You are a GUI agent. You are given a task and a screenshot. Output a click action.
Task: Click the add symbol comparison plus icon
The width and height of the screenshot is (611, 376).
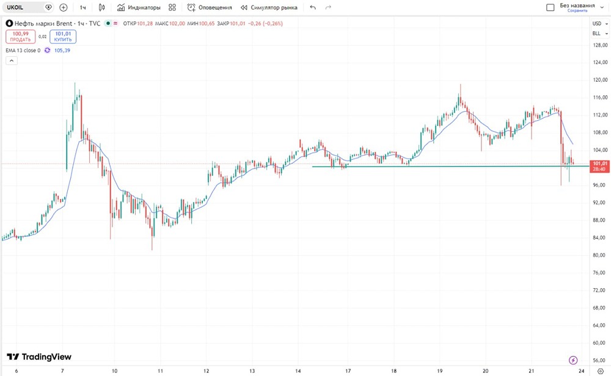point(64,7)
